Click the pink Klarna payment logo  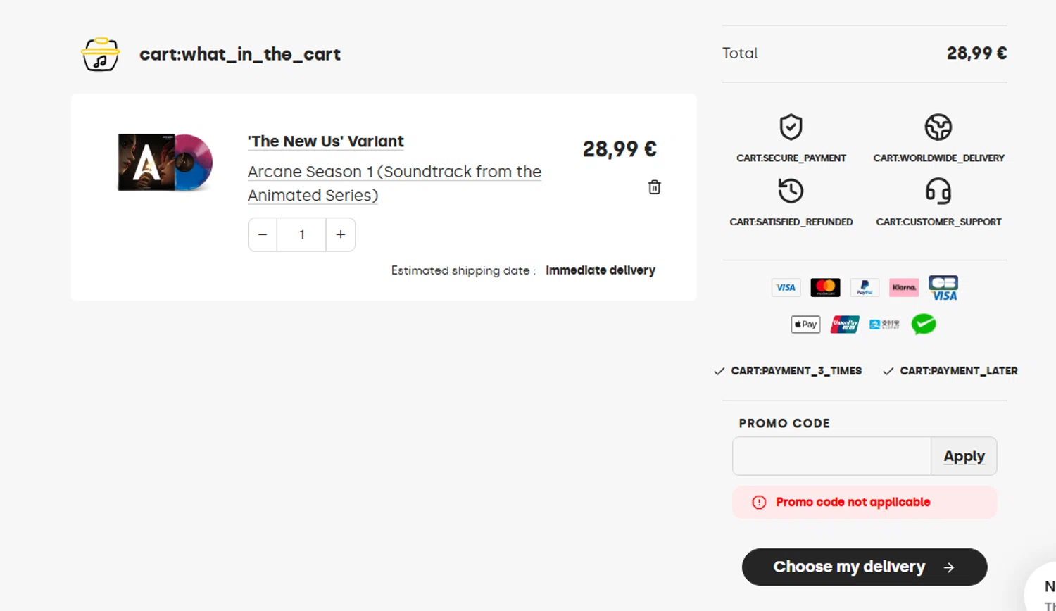tap(904, 287)
